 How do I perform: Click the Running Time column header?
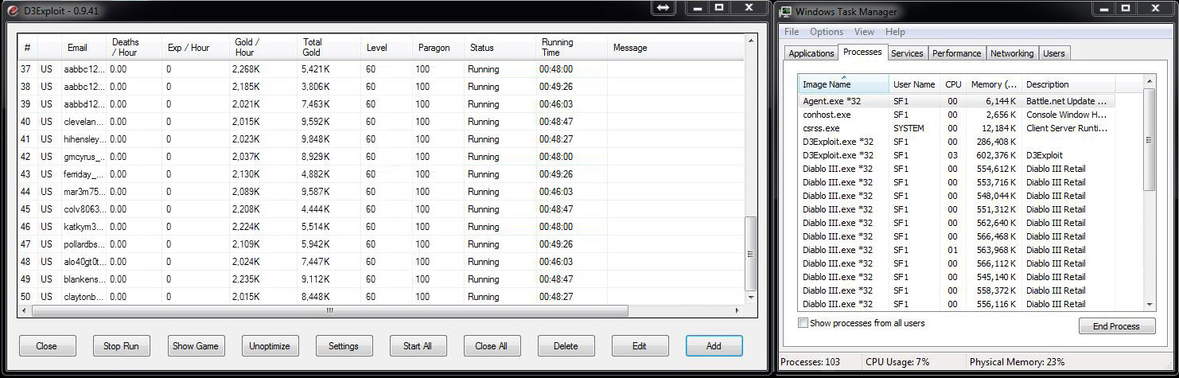tap(571, 48)
